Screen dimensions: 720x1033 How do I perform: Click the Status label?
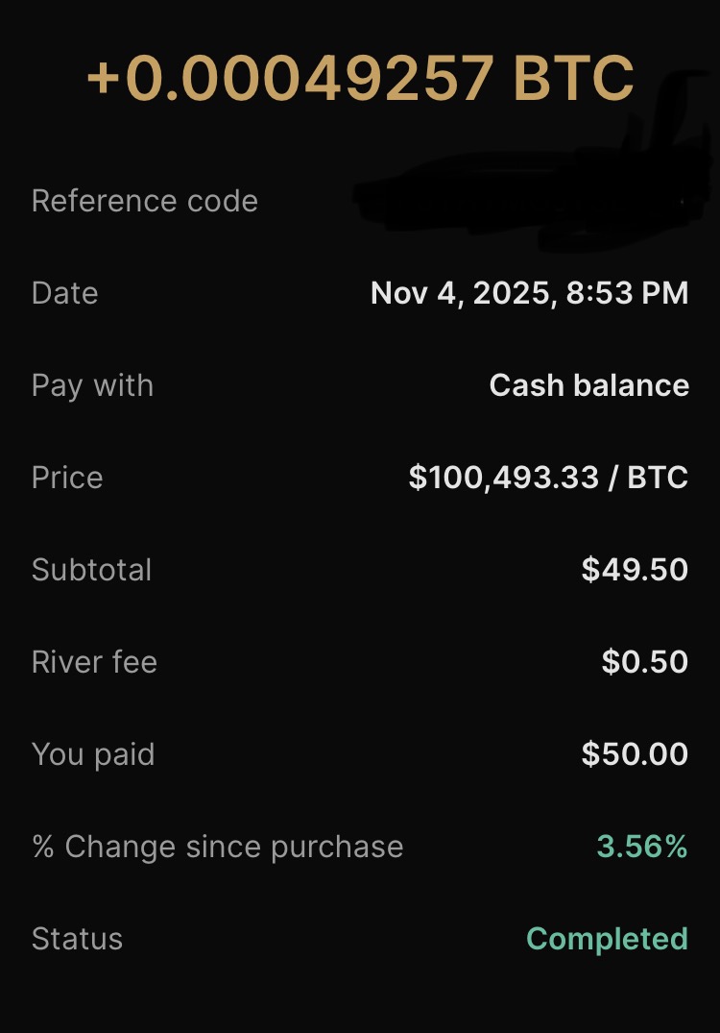pos(77,939)
